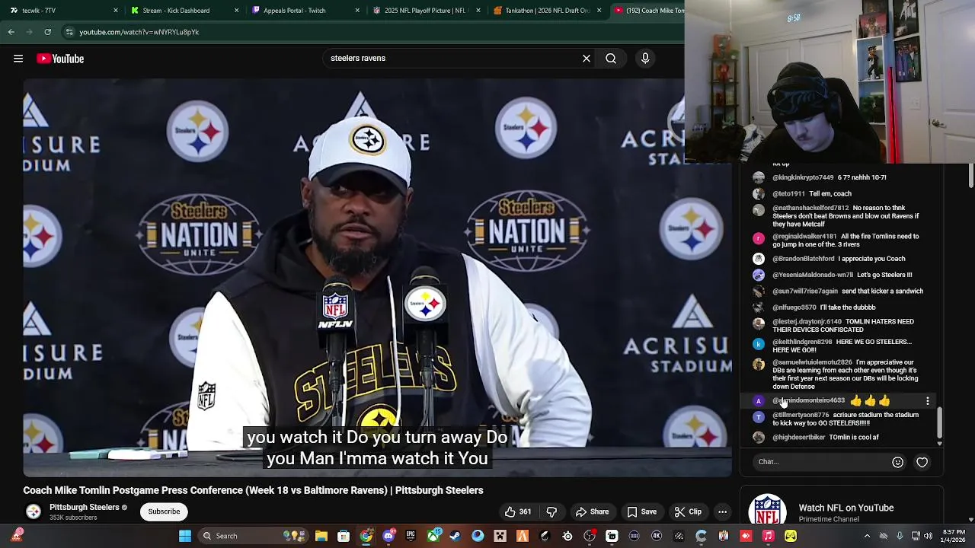Viewport: 975px width, 548px height.
Task: Go forward in browser history
Action: click(30, 32)
